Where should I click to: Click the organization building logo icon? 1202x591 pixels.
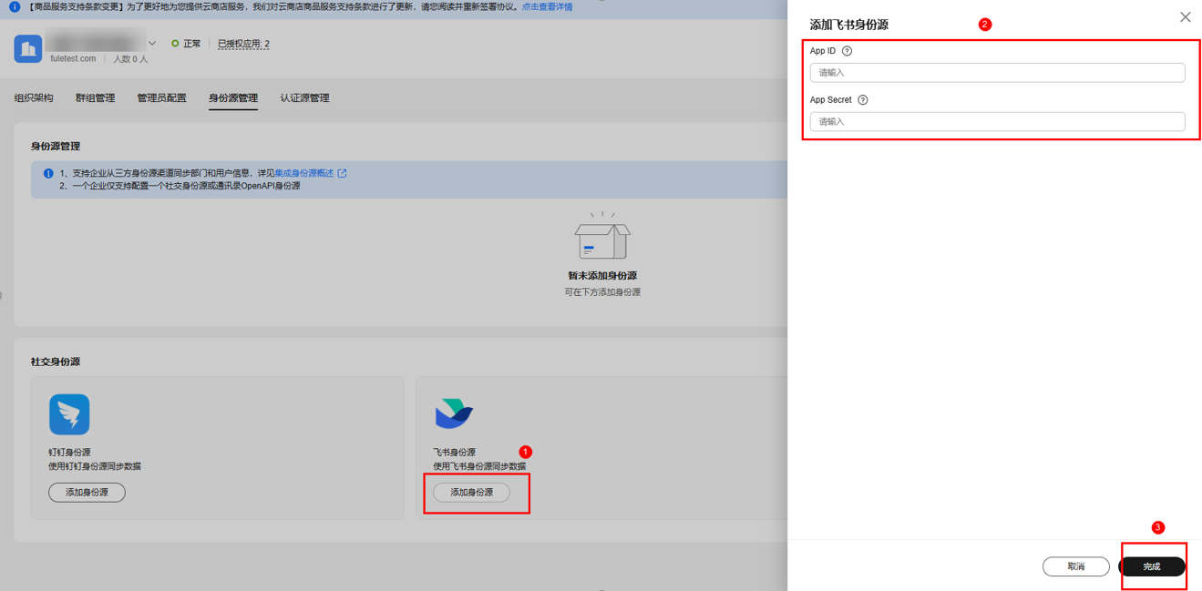(27, 48)
